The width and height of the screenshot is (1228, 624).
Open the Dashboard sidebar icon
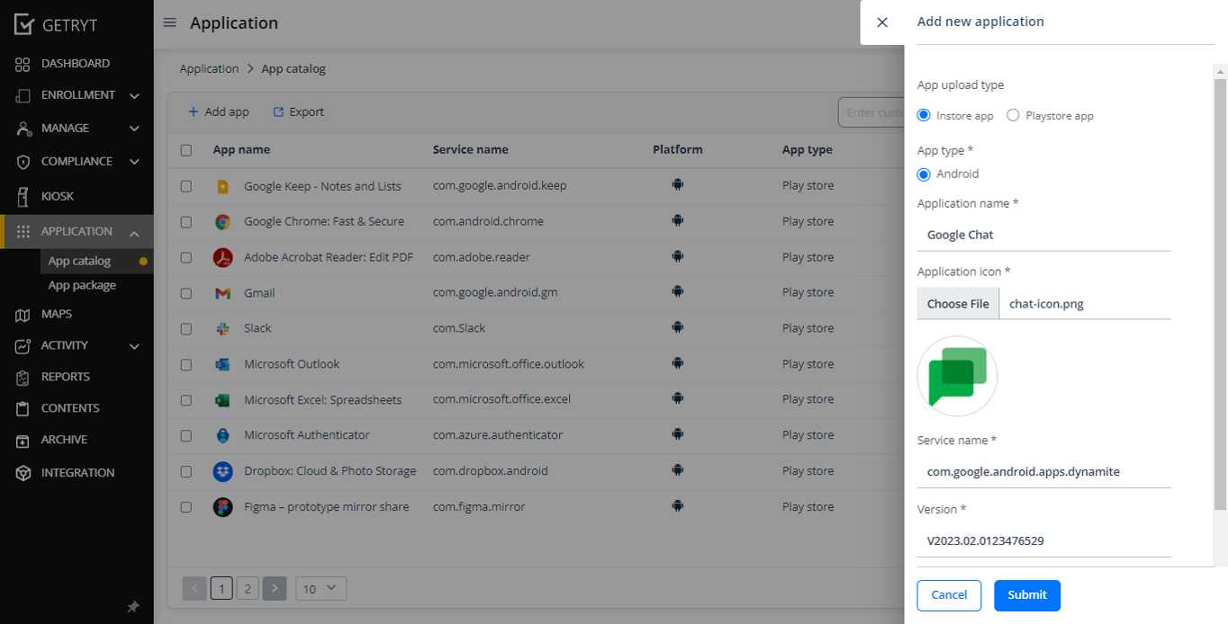pos(23,64)
